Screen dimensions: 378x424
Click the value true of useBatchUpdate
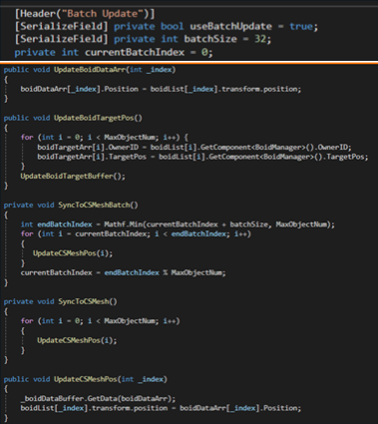click(x=301, y=26)
